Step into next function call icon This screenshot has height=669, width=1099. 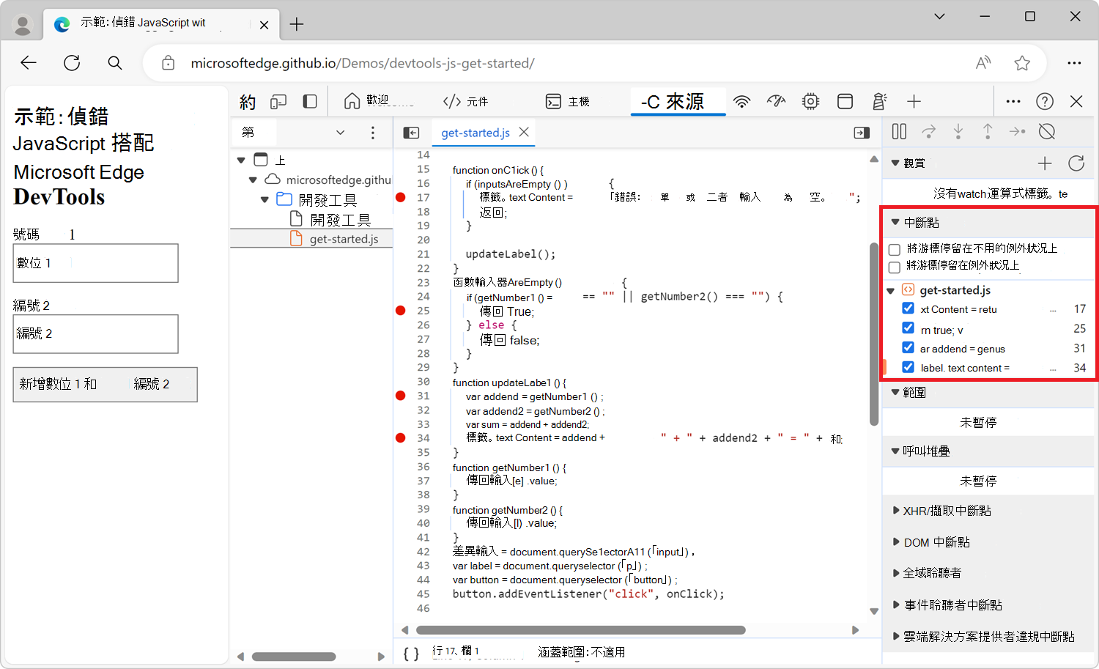point(958,131)
